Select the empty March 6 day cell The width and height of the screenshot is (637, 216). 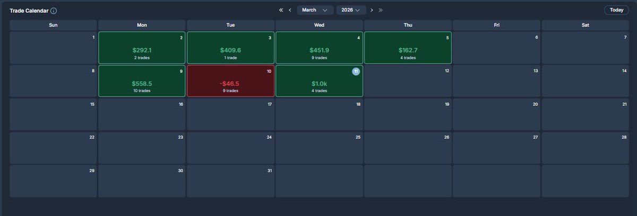pyautogui.click(x=496, y=48)
